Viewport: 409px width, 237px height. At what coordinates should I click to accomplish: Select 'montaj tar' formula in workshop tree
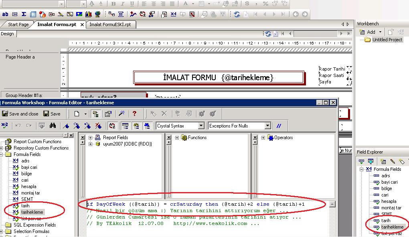[x=30, y=193]
